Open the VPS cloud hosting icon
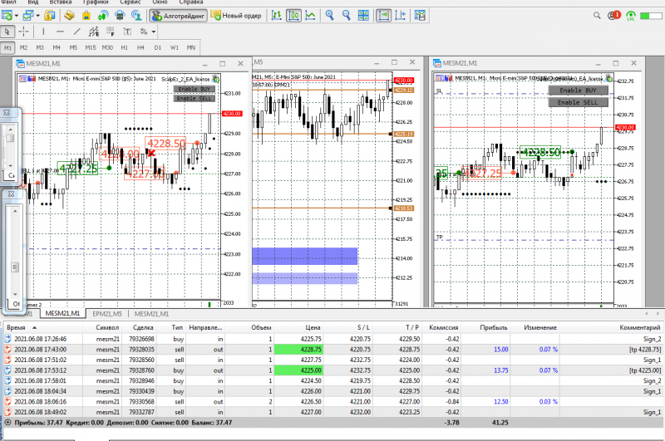Image resolution: width=665 pixels, height=441 pixels. coord(120,16)
